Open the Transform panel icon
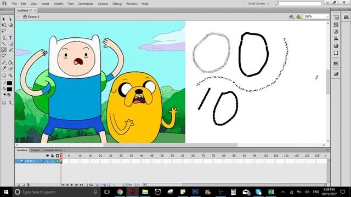Viewport: 351px width, 197px height. 336,53
